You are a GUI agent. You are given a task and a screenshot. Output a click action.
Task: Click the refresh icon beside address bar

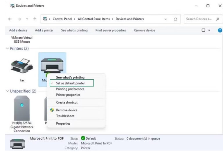click(x=175, y=19)
